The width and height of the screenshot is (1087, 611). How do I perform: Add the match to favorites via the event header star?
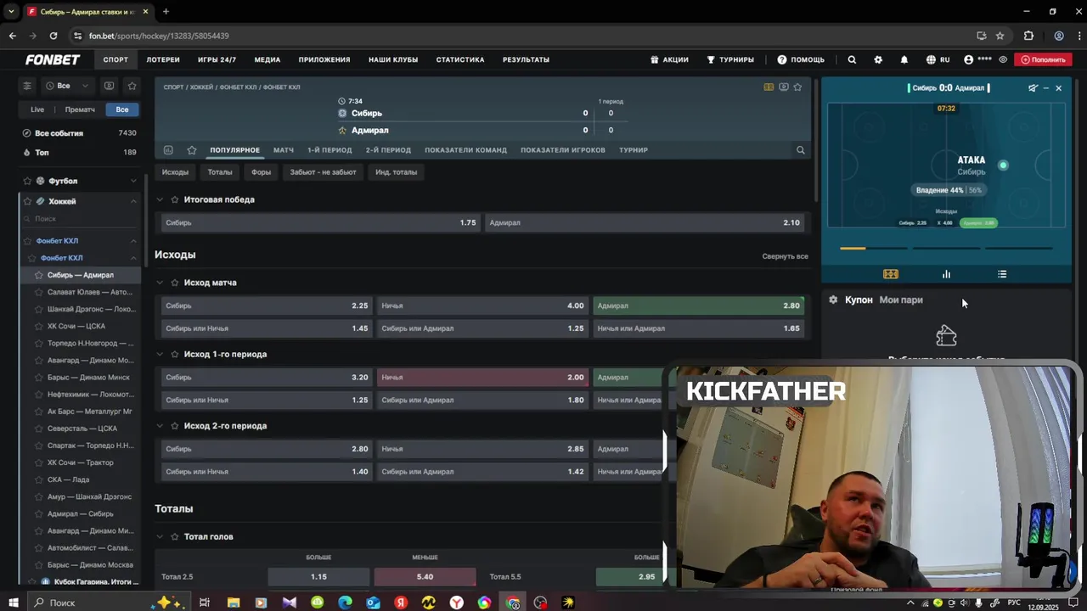pos(797,87)
